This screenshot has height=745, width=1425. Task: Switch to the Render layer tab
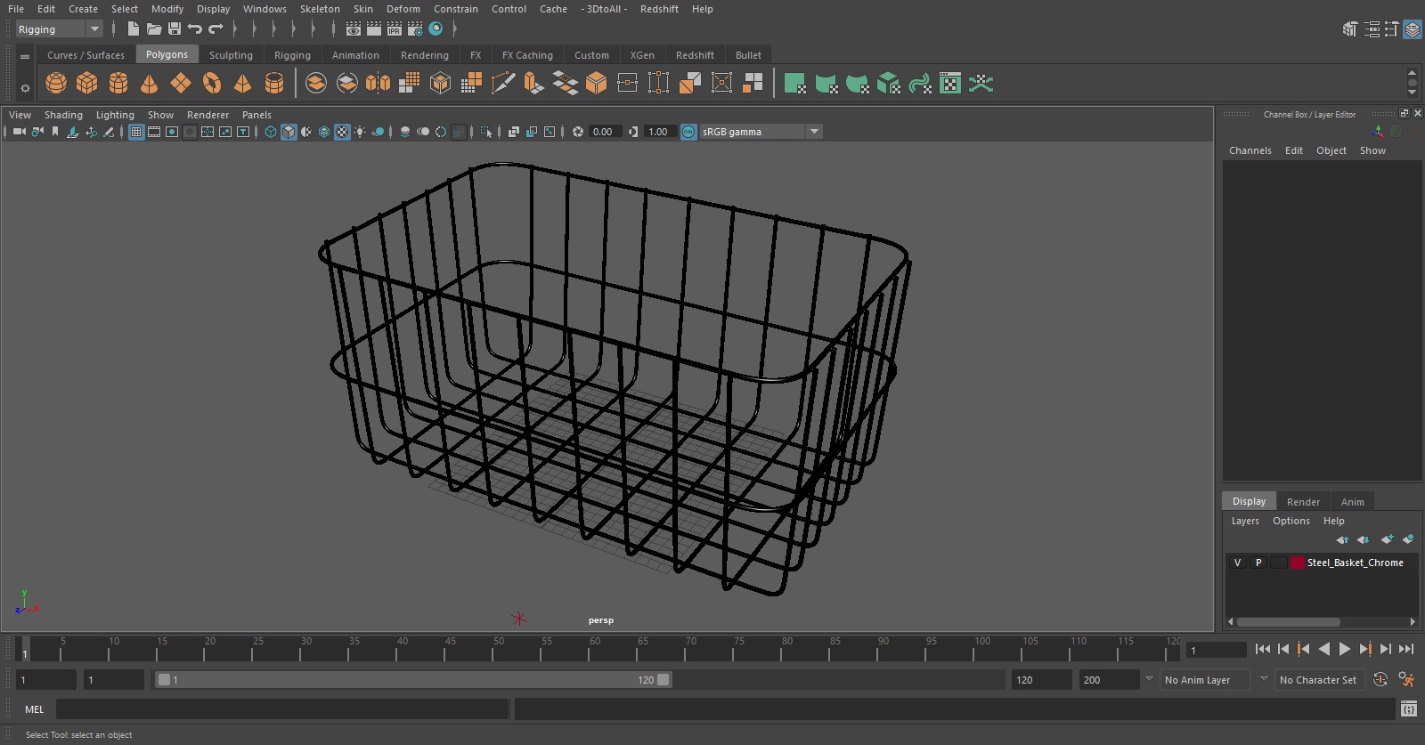pos(1303,502)
